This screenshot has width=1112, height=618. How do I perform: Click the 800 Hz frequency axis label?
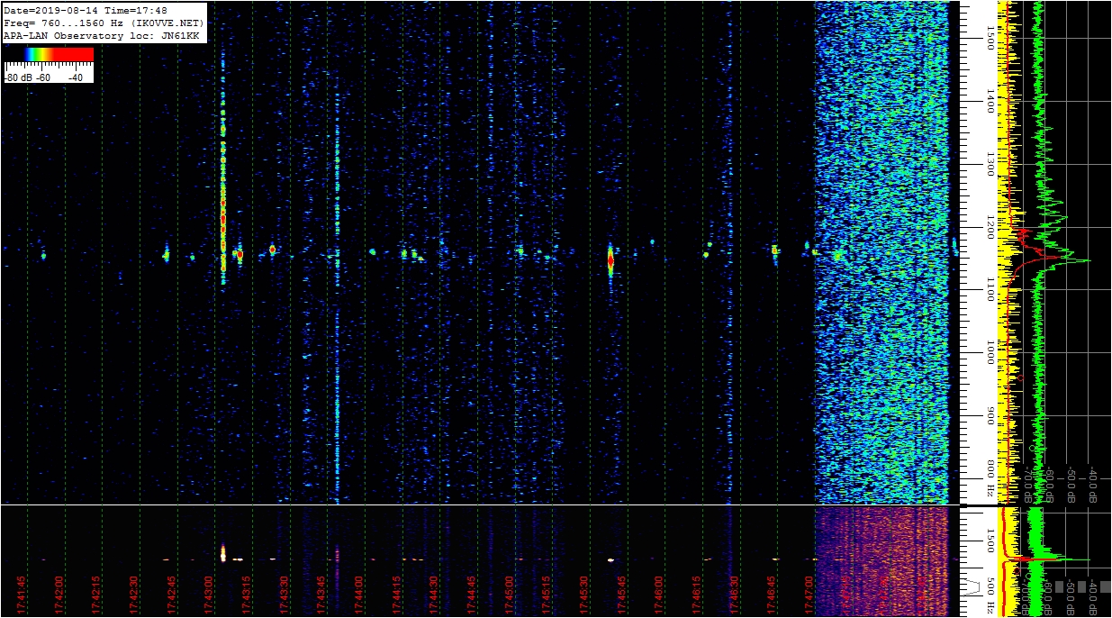click(x=990, y=477)
